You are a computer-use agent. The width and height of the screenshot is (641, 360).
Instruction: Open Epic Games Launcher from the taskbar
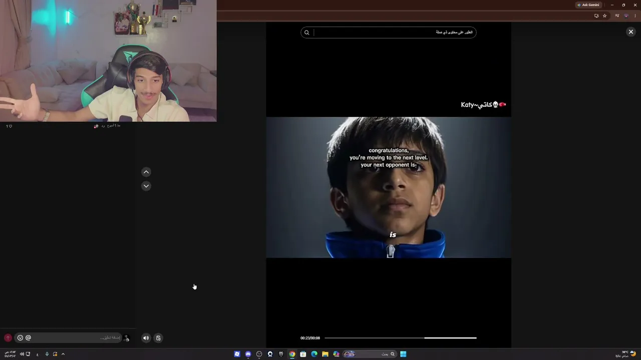pos(281,354)
